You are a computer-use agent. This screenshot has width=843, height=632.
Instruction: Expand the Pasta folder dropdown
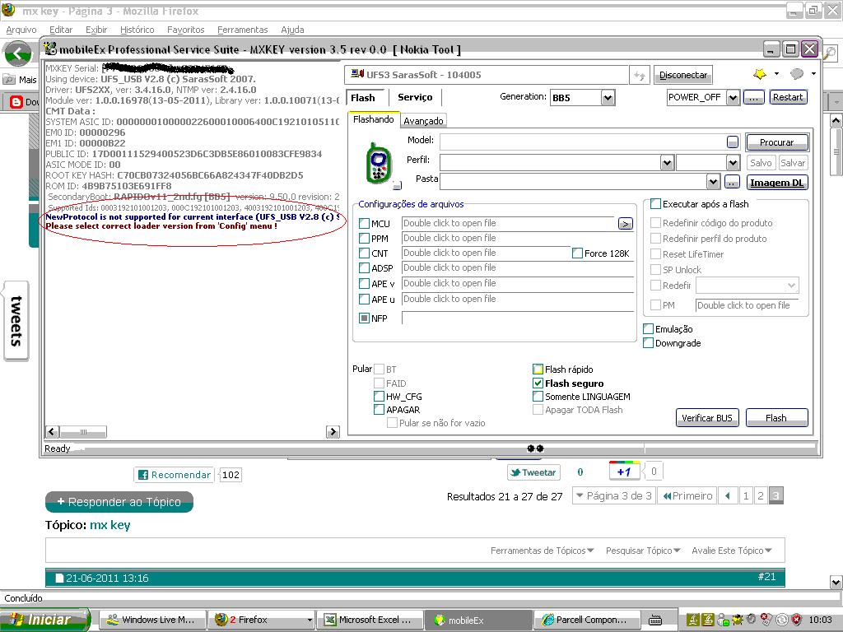713,182
